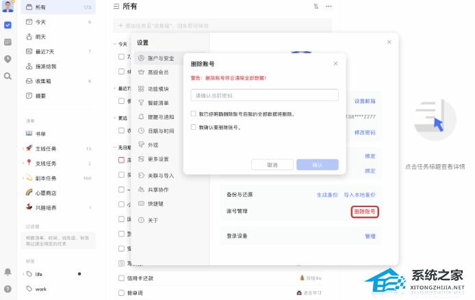Click the current password confirmation field

click(x=264, y=95)
